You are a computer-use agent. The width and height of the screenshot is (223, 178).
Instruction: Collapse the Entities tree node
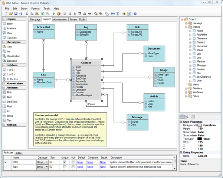pos(186,27)
